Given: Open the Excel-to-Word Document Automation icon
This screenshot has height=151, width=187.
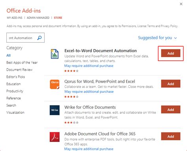Looking at the screenshot, I should point(54,54).
